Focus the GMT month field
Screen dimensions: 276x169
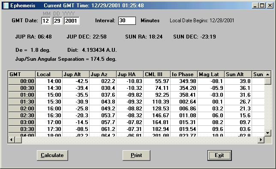click(46, 21)
